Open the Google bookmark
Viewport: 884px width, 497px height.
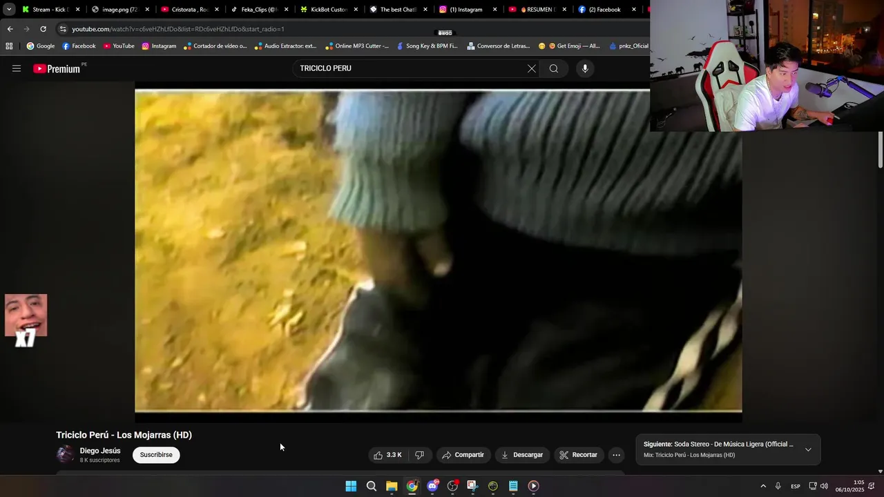(x=41, y=46)
